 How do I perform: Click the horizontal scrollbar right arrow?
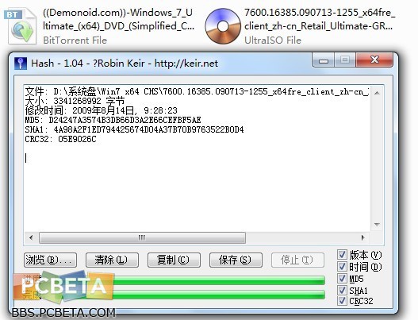tap(362, 237)
